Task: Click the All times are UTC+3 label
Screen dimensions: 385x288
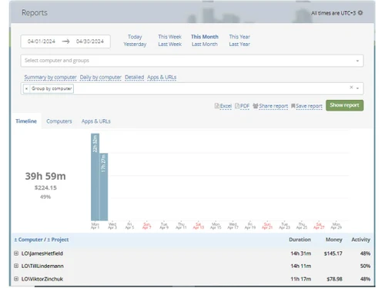Action: tap(333, 13)
